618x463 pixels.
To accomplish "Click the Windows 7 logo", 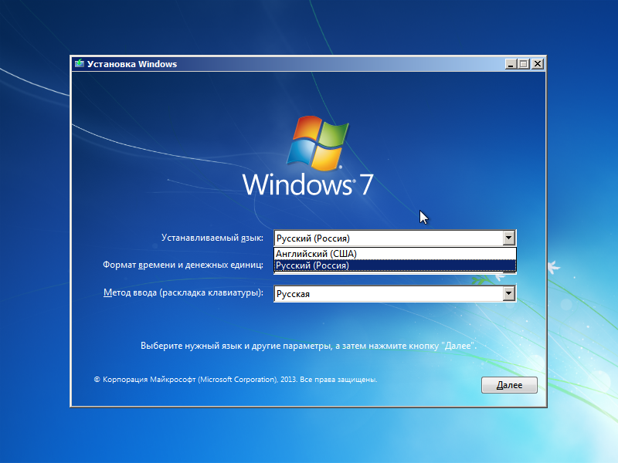I will tap(307, 156).
